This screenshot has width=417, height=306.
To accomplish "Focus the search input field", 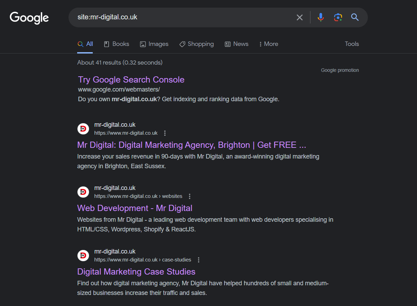I will pyautogui.click(x=180, y=17).
